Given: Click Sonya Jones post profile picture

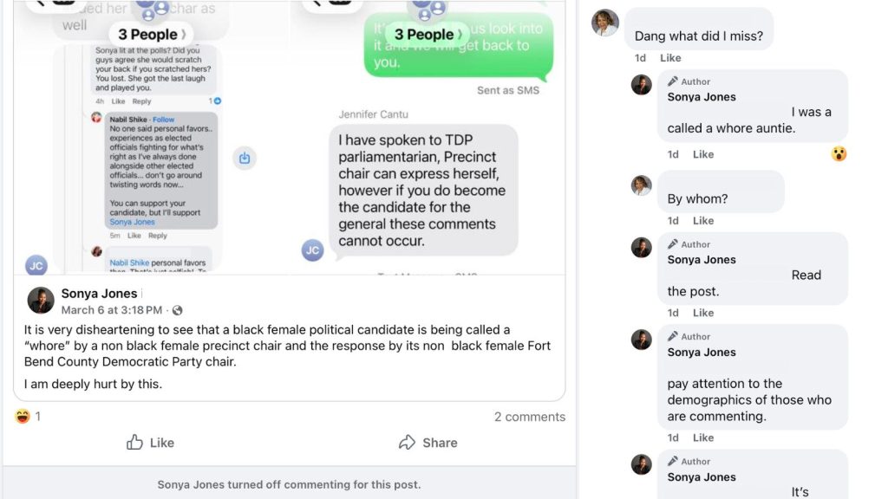Looking at the screenshot, I should [41, 300].
